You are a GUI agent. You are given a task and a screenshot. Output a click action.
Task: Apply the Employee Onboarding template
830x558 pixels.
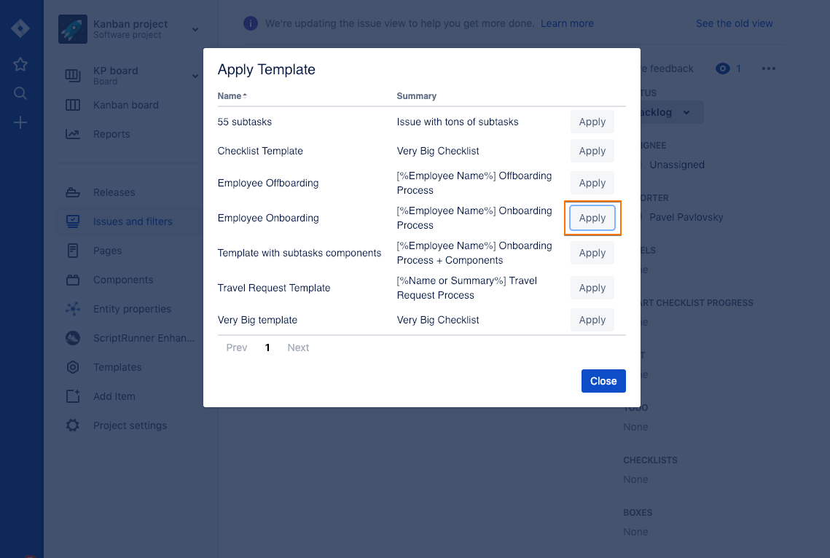point(592,218)
